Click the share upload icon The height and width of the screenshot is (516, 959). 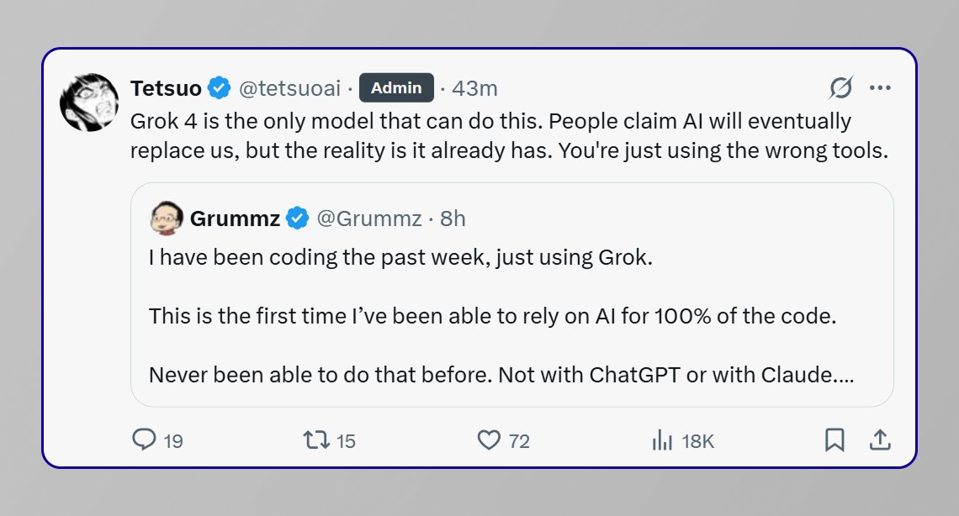(880, 440)
